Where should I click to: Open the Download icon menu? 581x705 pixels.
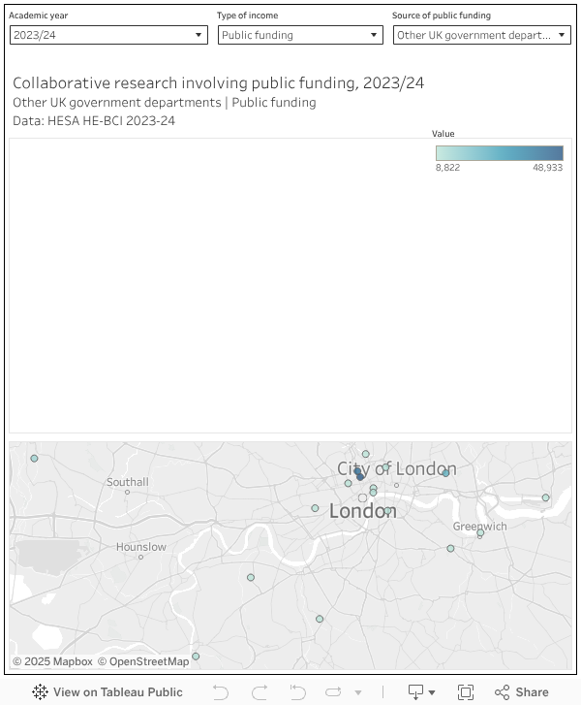click(x=420, y=692)
